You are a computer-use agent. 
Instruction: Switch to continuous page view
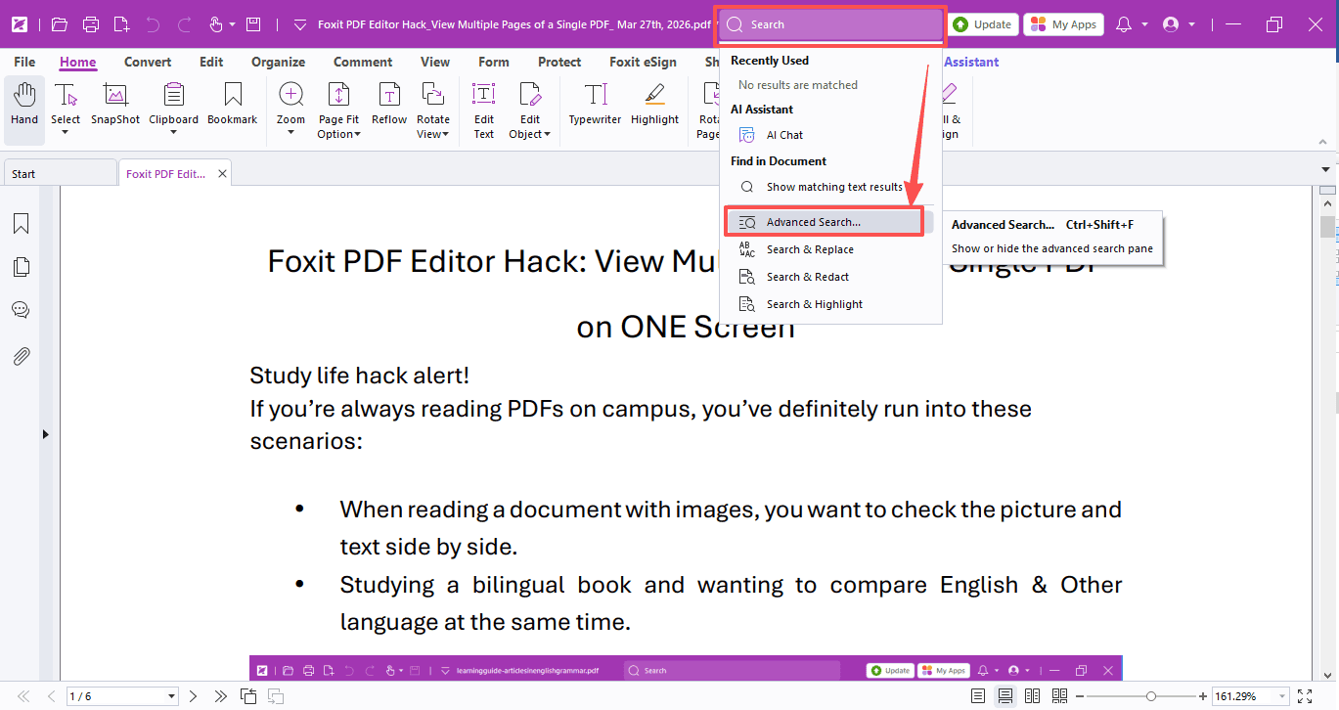click(x=1004, y=696)
